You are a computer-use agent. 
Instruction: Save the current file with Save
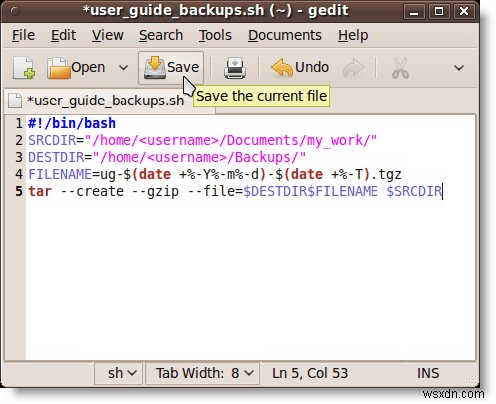(171, 68)
